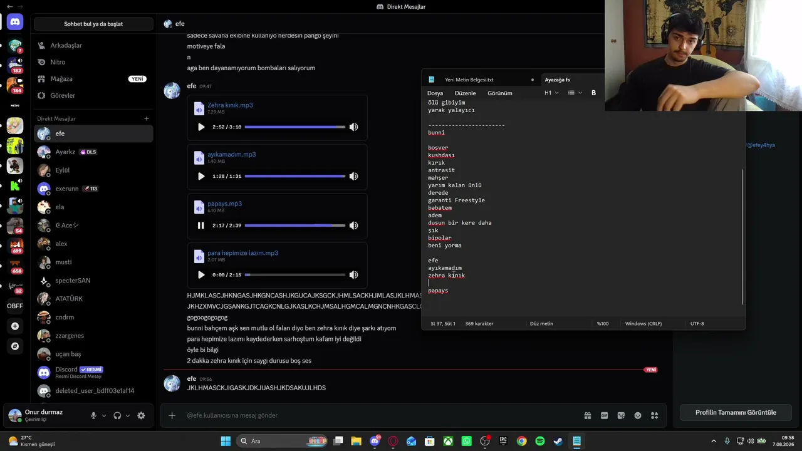Open the apps launcher icon in chat bar
This screenshot has width=802, height=451.
click(655, 415)
